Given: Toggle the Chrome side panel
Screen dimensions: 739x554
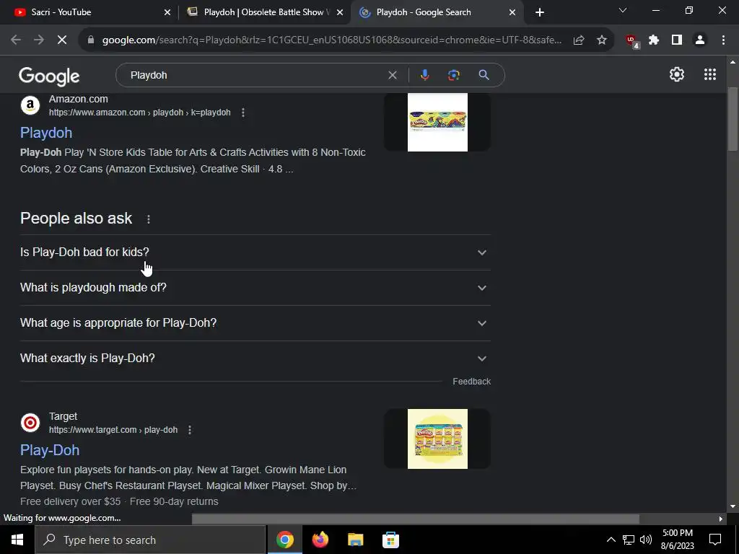Looking at the screenshot, I should (x=677, y=40).
